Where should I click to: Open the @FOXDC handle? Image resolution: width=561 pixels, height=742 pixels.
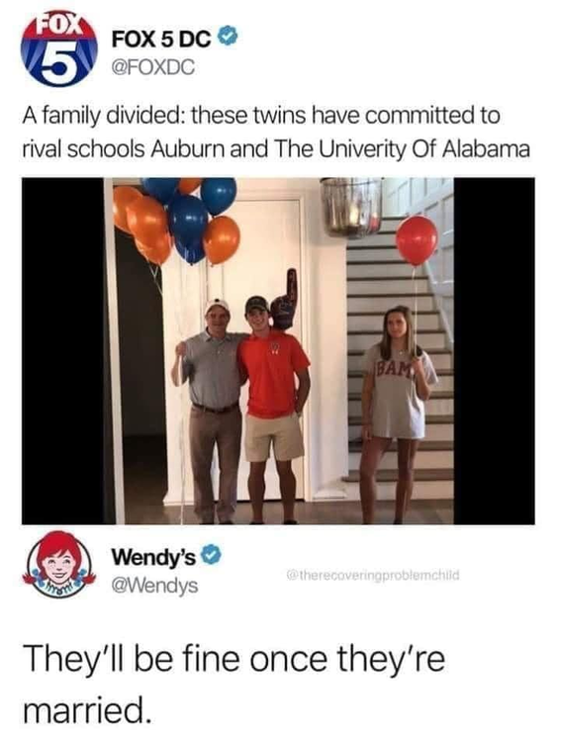click(152, 67)
